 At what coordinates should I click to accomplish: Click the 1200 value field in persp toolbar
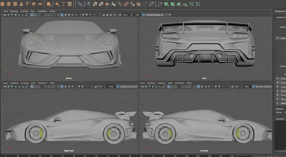[x=137, y=15]
